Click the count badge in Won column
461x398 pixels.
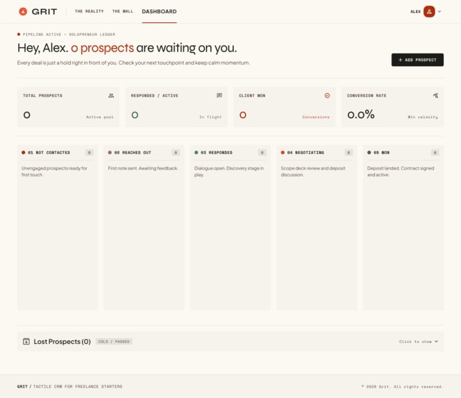435,152
